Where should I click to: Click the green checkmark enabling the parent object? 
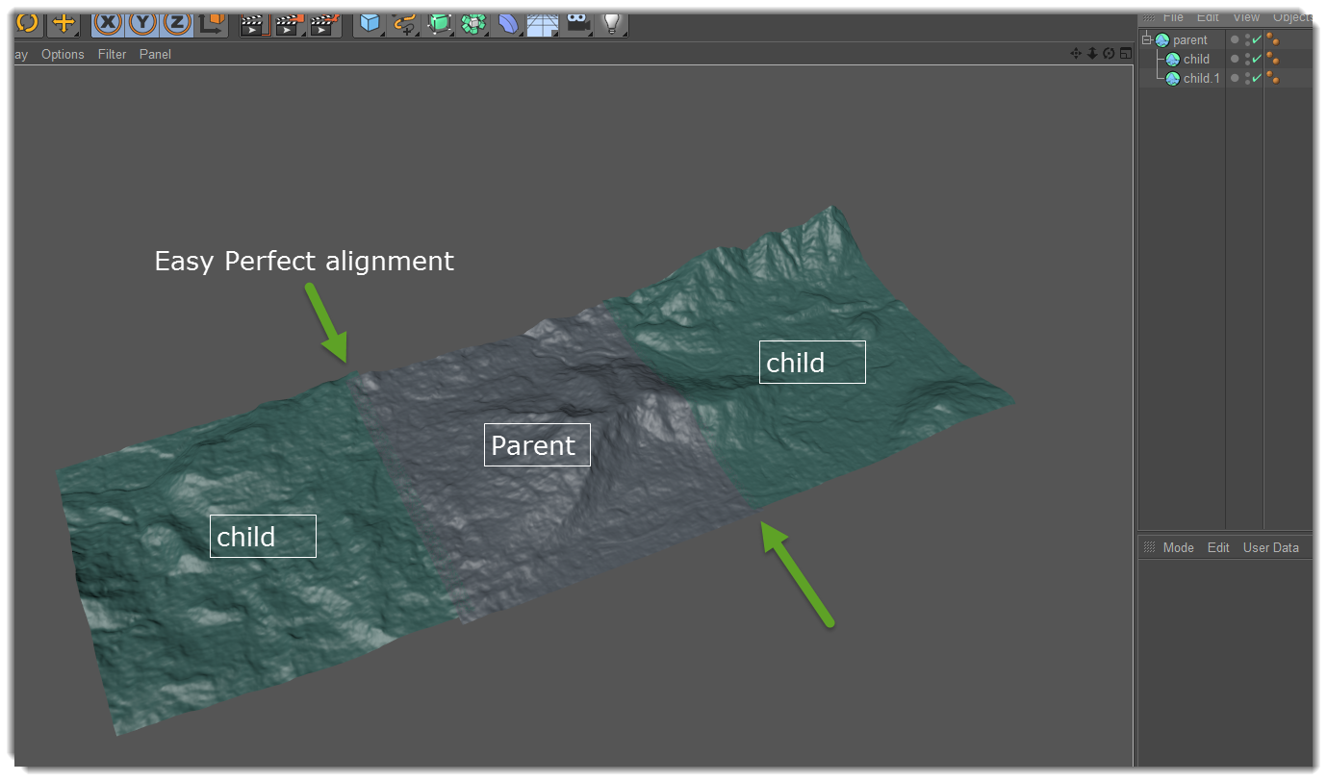click(x=1256, y=39)
